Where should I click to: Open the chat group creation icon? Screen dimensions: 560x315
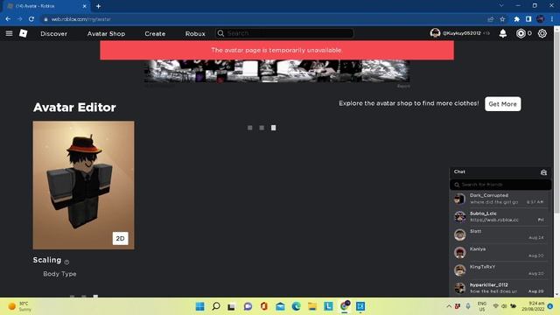coord(543,172)
